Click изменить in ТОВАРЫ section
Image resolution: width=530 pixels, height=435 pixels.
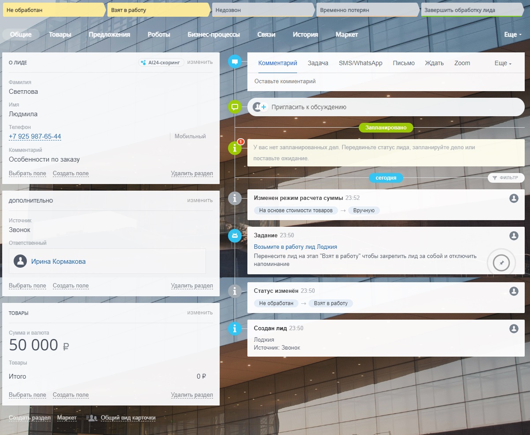200,313
